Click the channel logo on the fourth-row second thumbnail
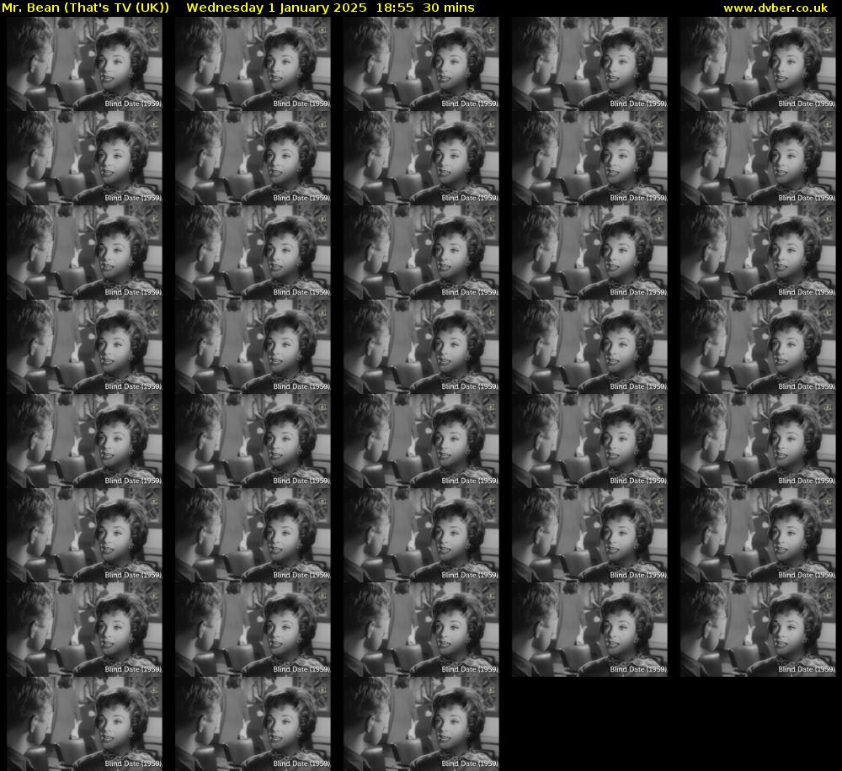The width and height of the screenshot is (842, 771). click(x=322, y=312)
